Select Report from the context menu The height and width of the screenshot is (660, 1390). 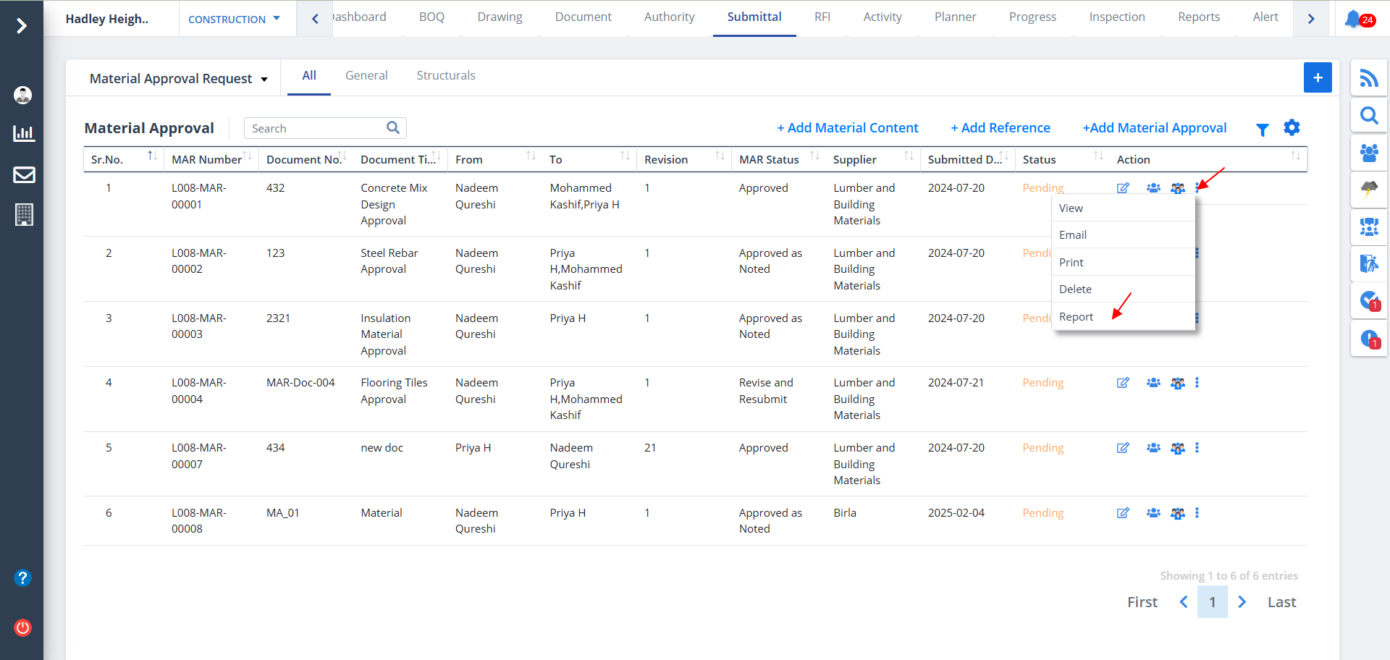(1076, 317)
